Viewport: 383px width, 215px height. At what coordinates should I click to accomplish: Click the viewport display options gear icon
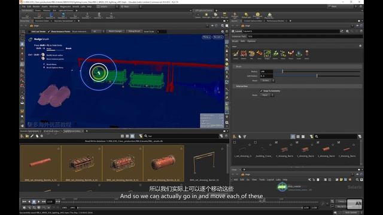click(222, 32)
